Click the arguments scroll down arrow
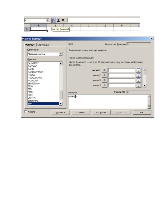Screen dimensions: 167x216 click(x=144, y=85)
